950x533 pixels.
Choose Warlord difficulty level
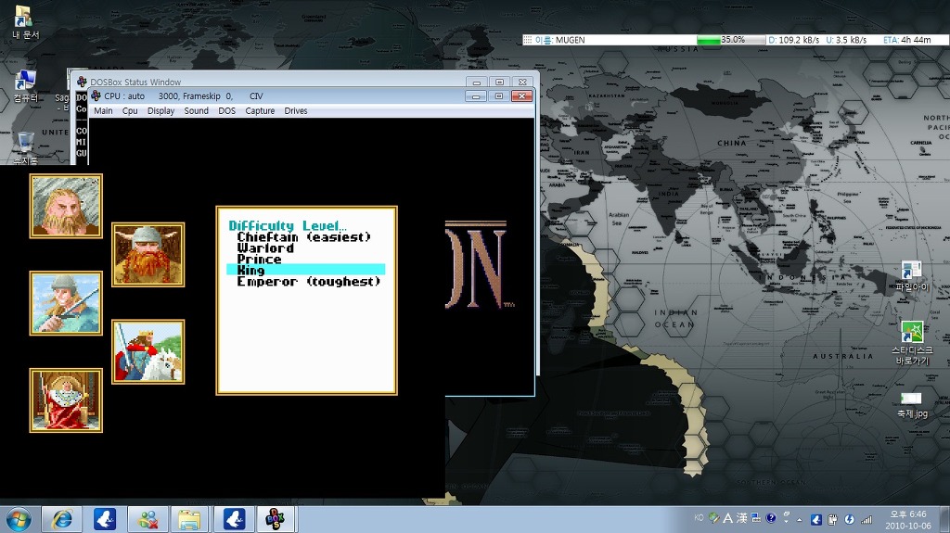click(265, 248)
